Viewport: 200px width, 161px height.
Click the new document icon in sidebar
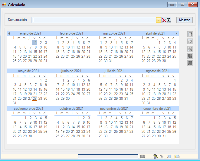pos(190,34)
